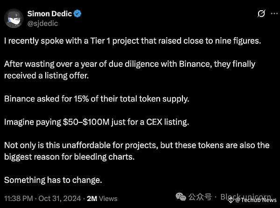
Task: Click the sentence "Binance asked for 15%"
Action: pos(97,99)
